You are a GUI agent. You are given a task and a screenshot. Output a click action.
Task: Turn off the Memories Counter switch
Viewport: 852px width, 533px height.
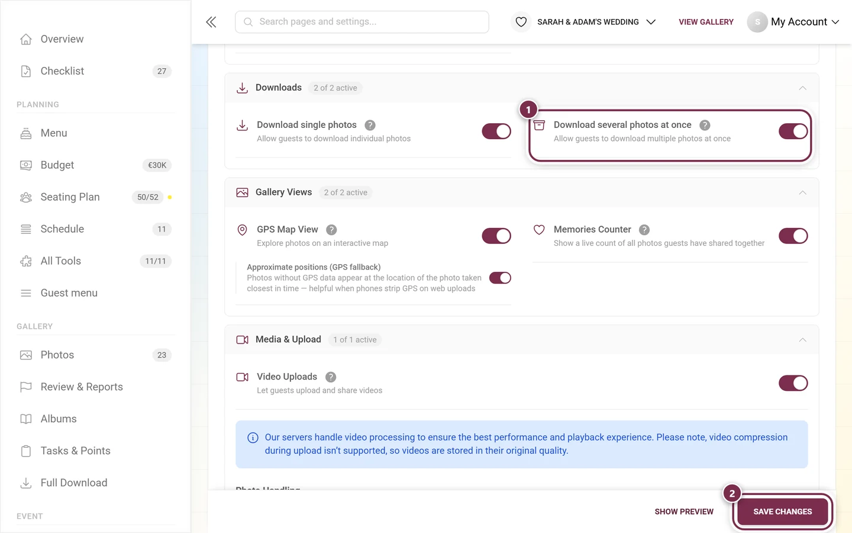(x=793, y=236)
